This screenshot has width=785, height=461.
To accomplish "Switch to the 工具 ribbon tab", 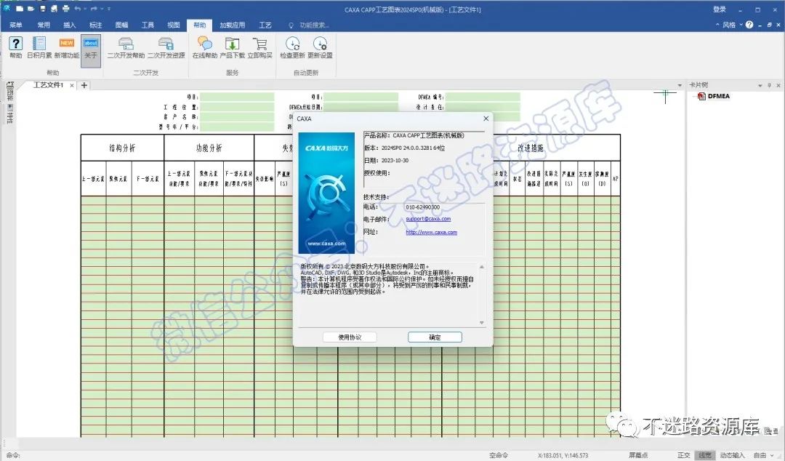I will 148,25.
